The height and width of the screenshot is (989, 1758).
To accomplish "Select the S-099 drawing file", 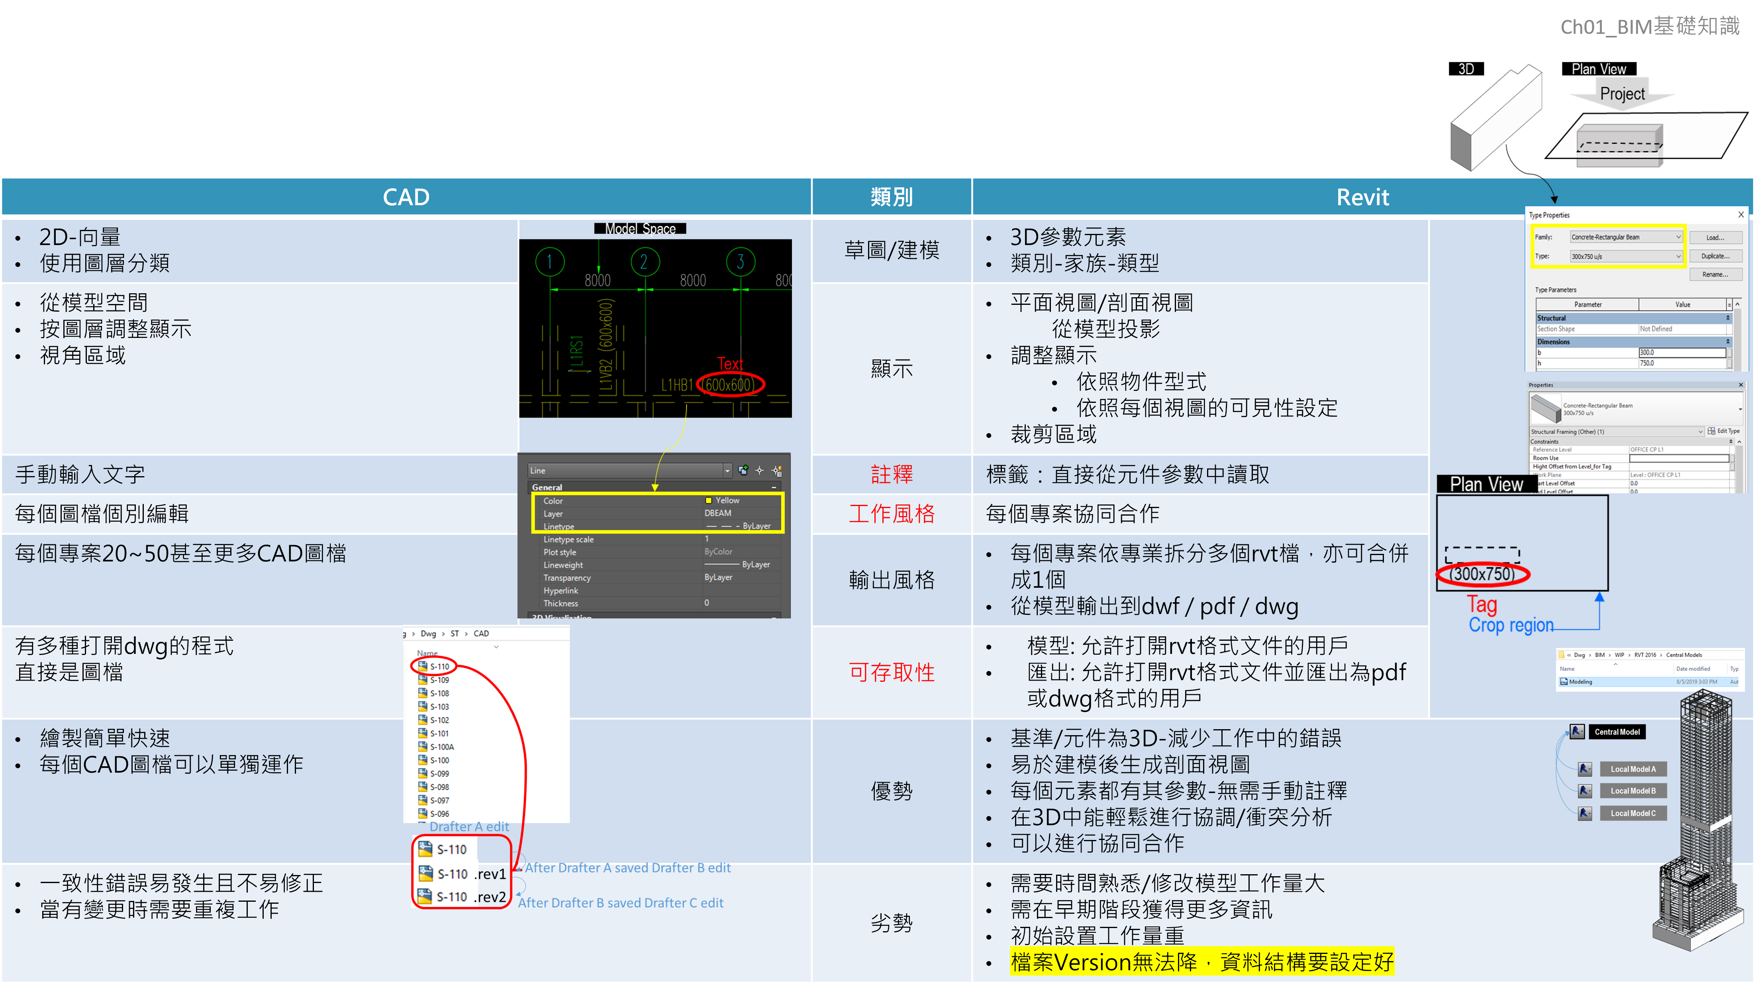I will coord(434,774).
